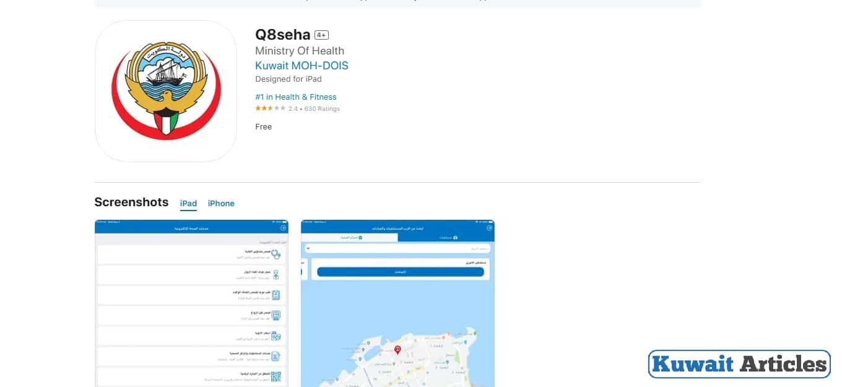842x387 pixels.
Task: Click stethoscope icon in first iPad screenshot
Action: tap(276, 254)
